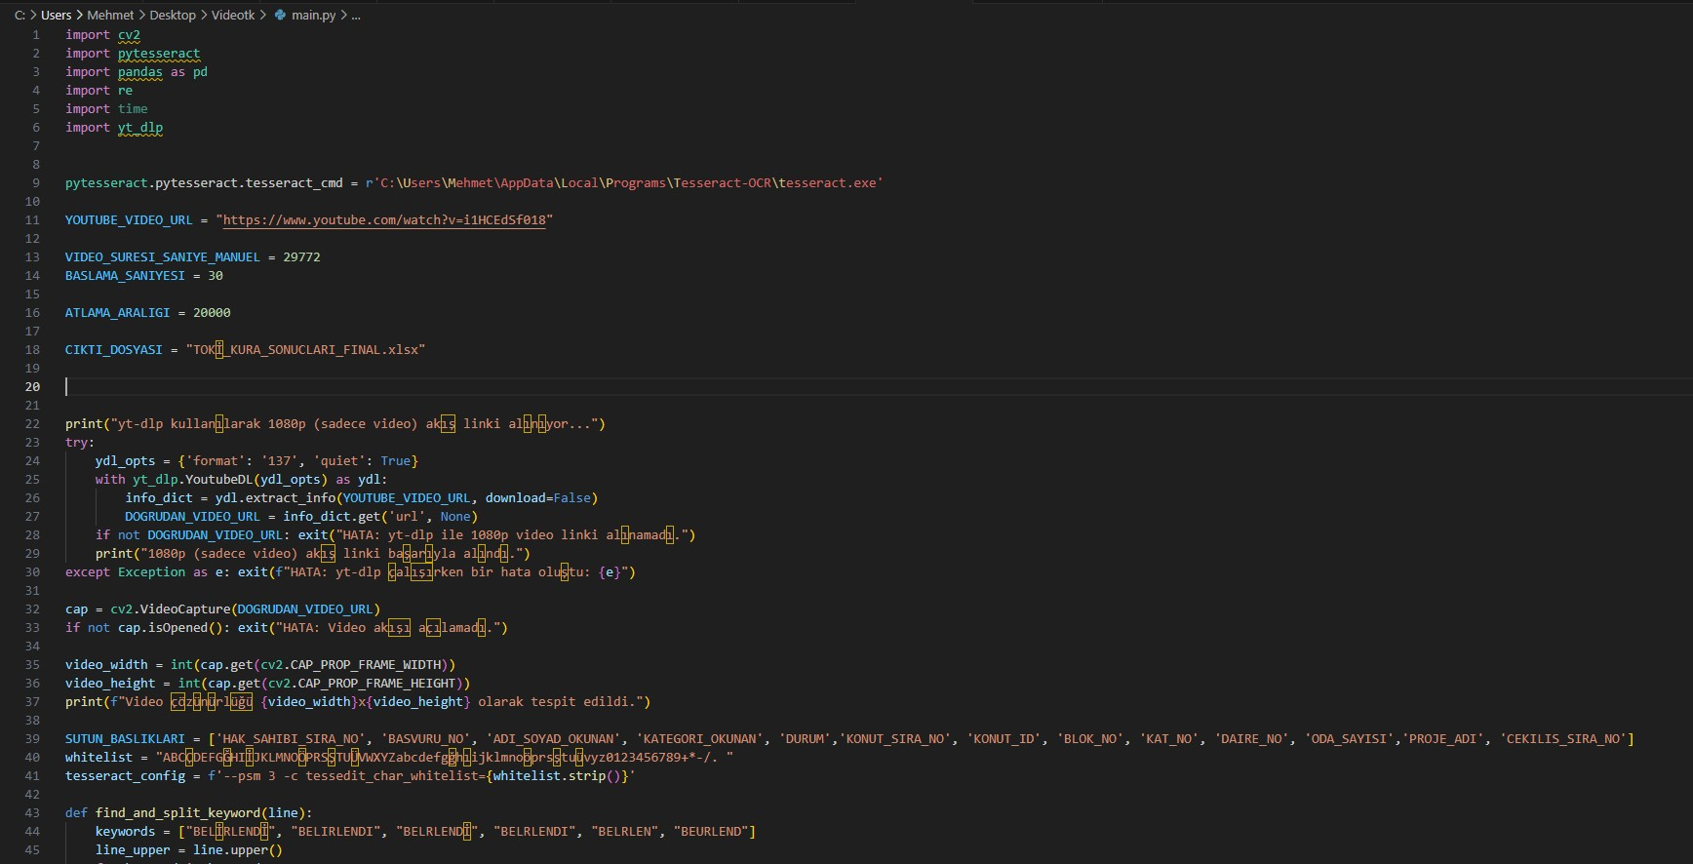Screen dimensions: 1693x864
Task: Open the main.py breadcrumb item
Action: tap(313, 16)
